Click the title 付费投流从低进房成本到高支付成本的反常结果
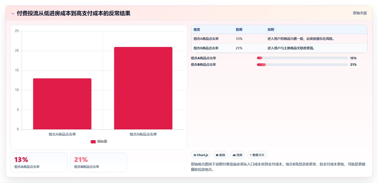Viewport: 378px width, 183px height. coord(73,13)
